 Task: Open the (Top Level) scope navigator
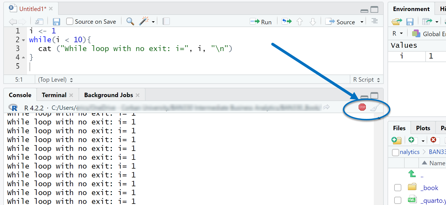(55, 80)
